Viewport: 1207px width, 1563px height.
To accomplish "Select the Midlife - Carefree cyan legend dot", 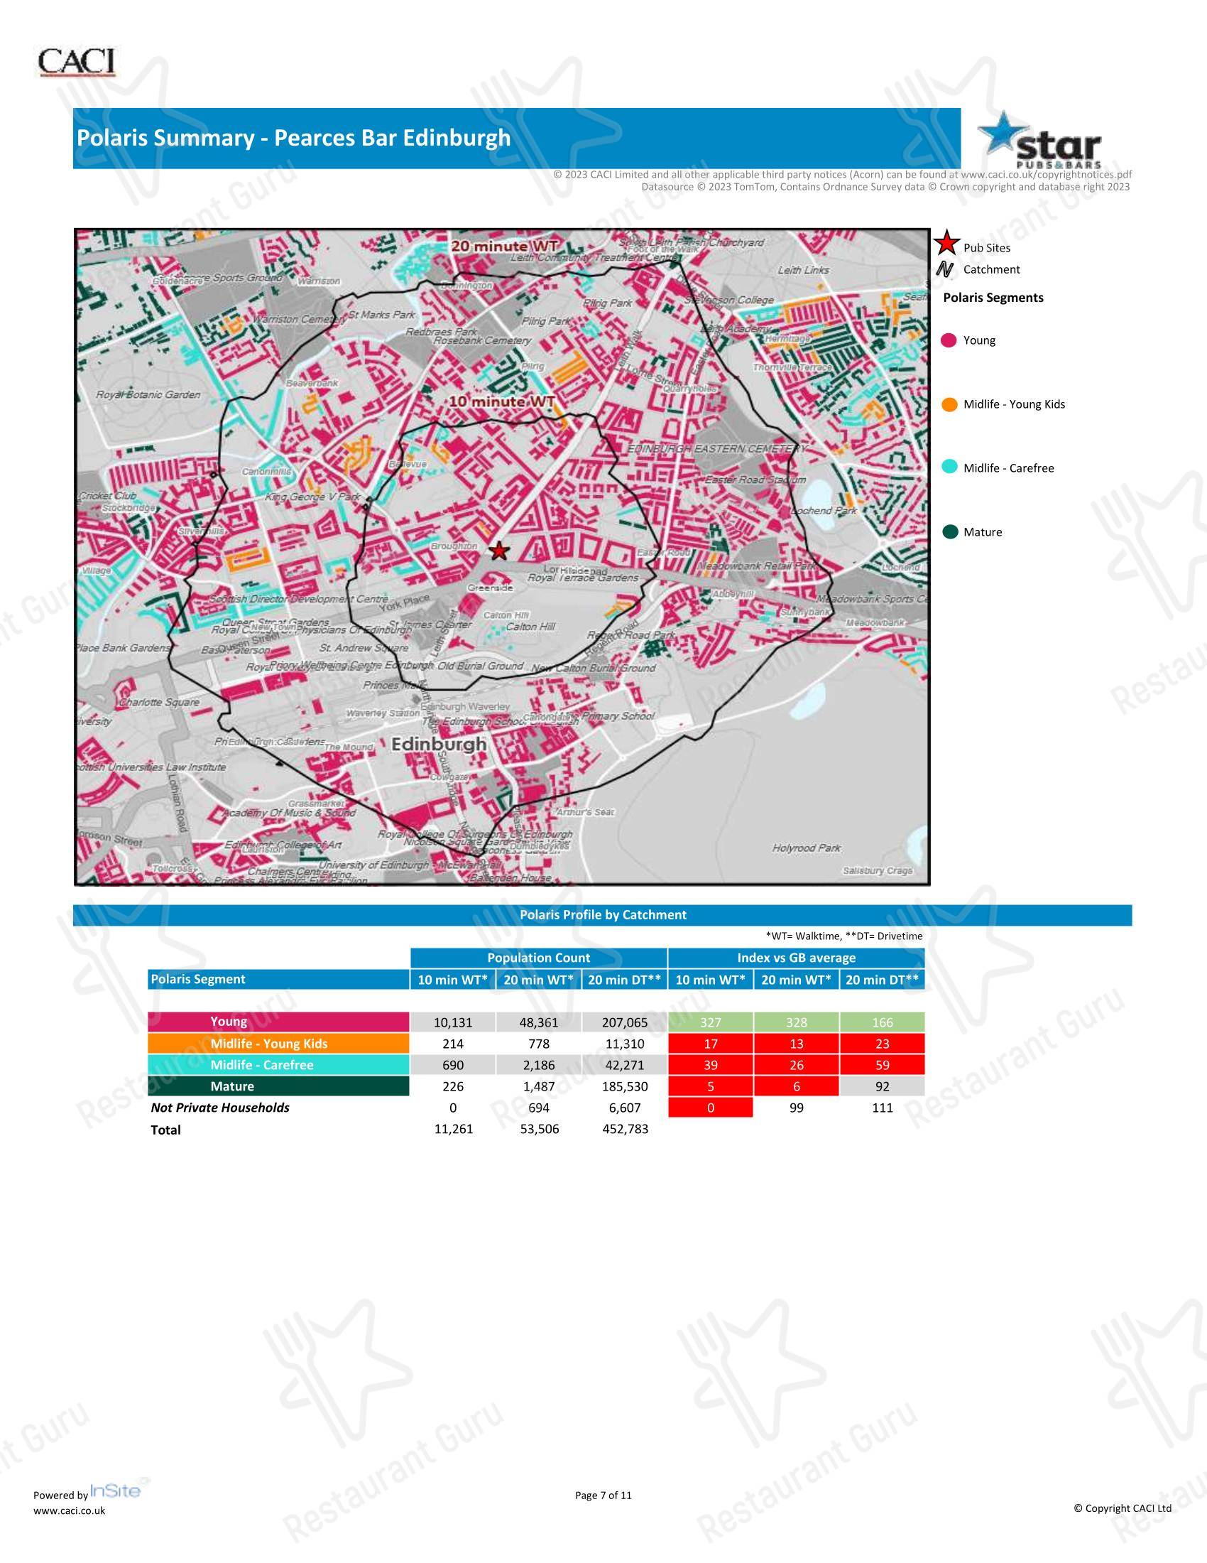I will (949, 468).
